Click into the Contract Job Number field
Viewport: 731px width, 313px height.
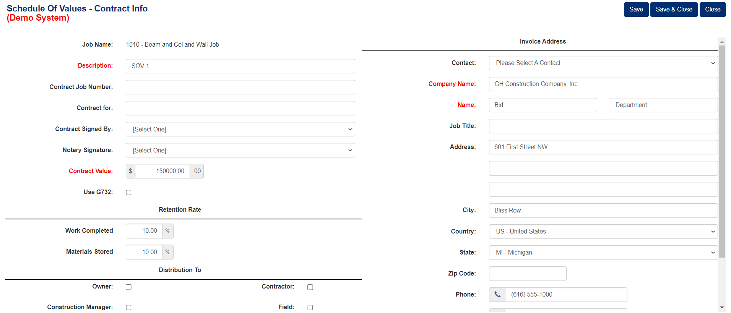[x=240, y=87]
